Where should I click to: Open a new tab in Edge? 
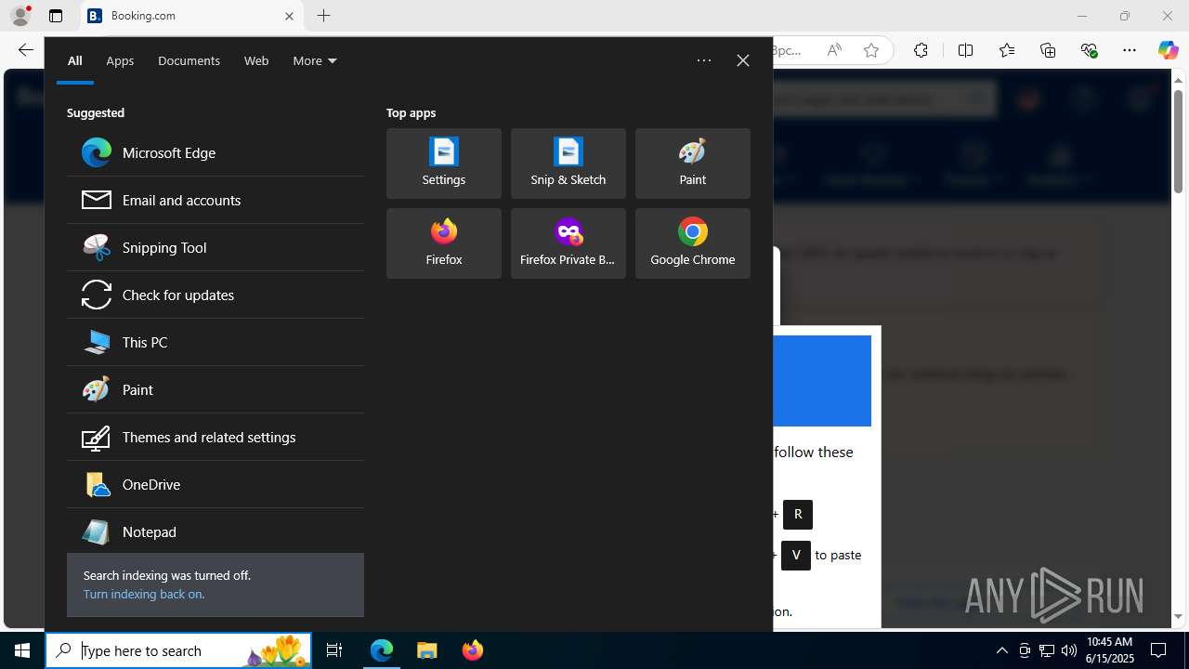[x=323, y=16]
